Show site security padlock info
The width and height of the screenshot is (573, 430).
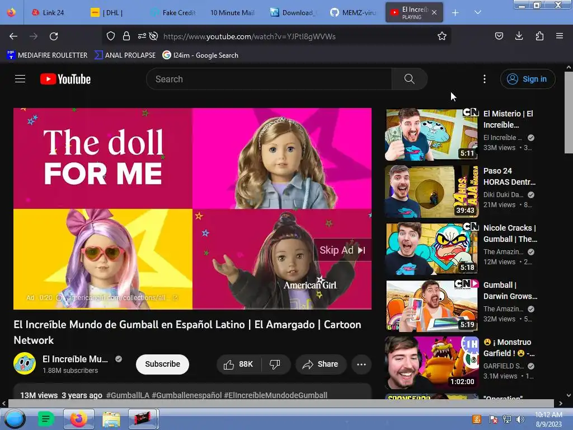(126, 36)
